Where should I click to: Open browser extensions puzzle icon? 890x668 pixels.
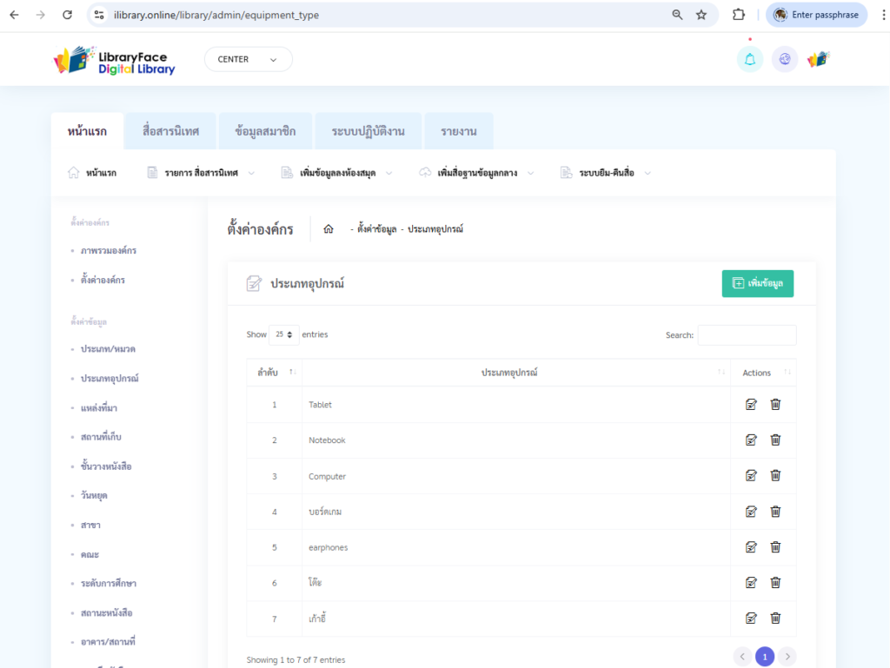(x=739, y=15)
